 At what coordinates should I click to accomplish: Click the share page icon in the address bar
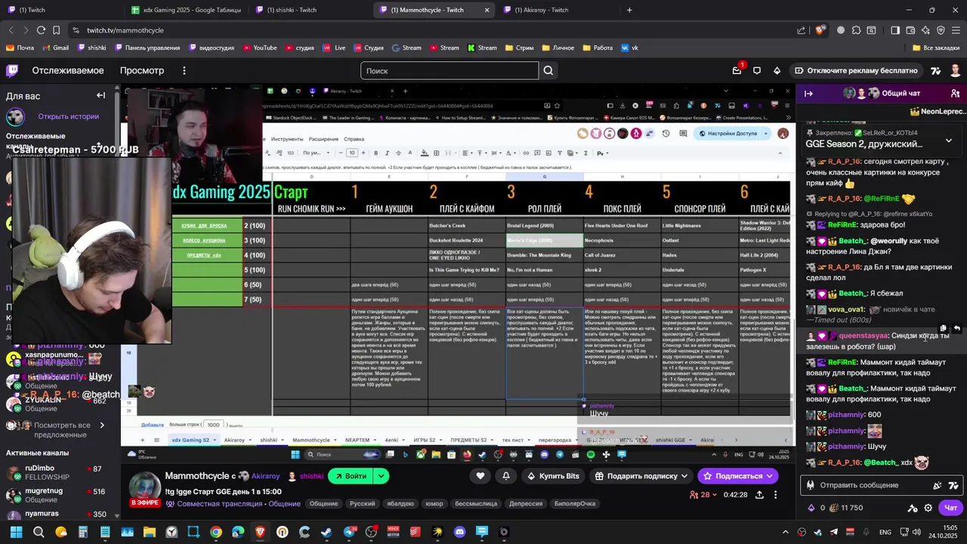tap(802, 30)
